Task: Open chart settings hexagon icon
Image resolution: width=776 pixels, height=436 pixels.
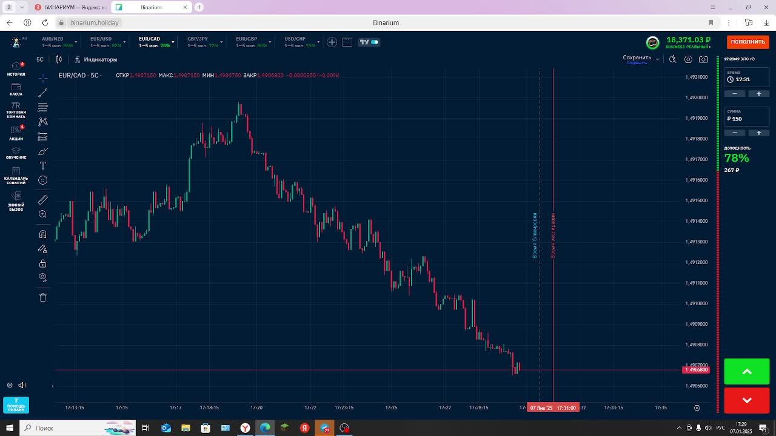Action: pos(688,59)
